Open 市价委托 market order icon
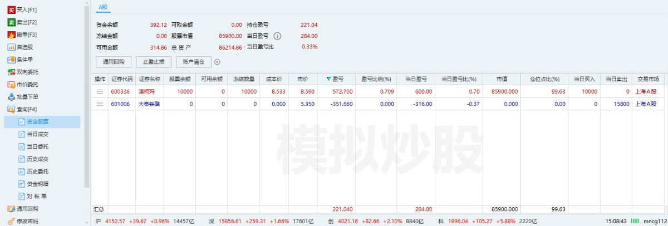The width and height of the screenshot is (668, 226). 11,85
